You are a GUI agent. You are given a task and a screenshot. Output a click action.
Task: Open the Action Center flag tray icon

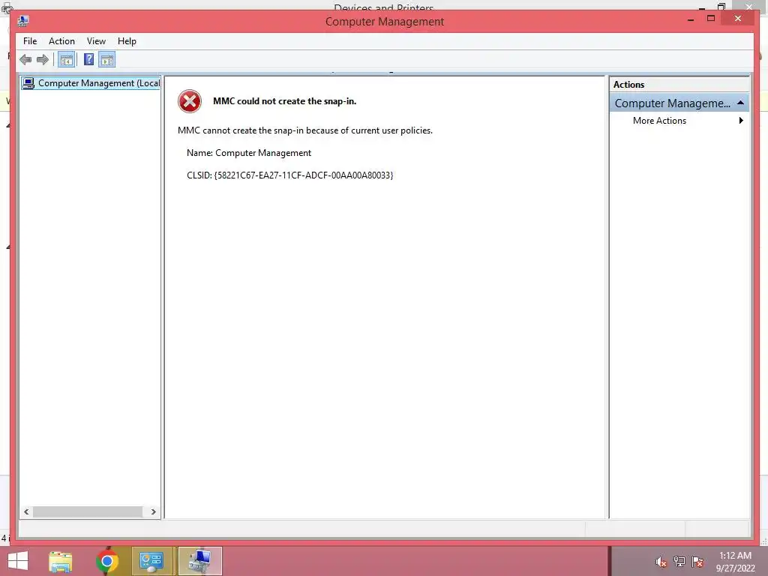coord(697,562)
